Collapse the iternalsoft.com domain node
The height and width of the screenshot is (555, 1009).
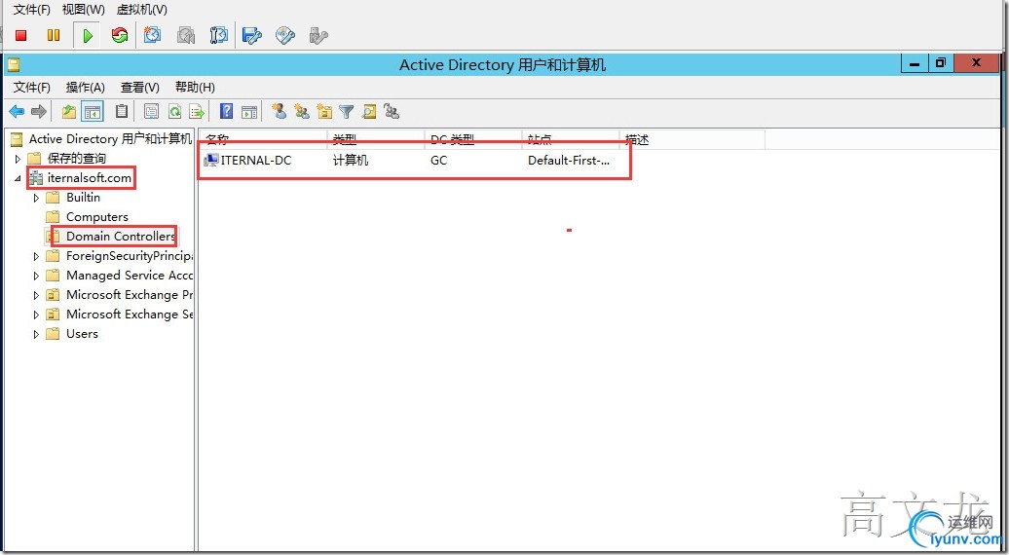(x=18, y=179)
